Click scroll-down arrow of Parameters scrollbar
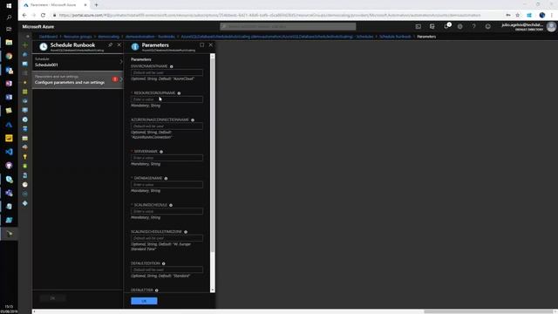Screen dimensions: 558x314 [213, 290]
